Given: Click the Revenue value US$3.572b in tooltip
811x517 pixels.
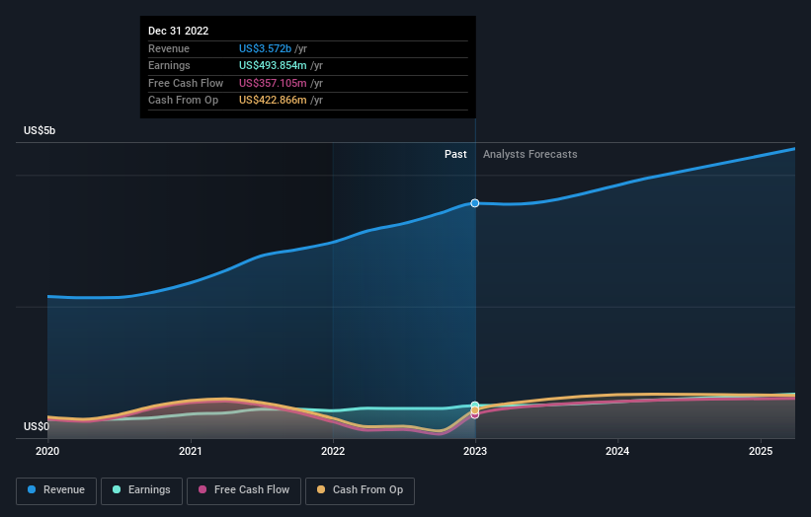Looking at the screenshot, I should click(265, 48).
